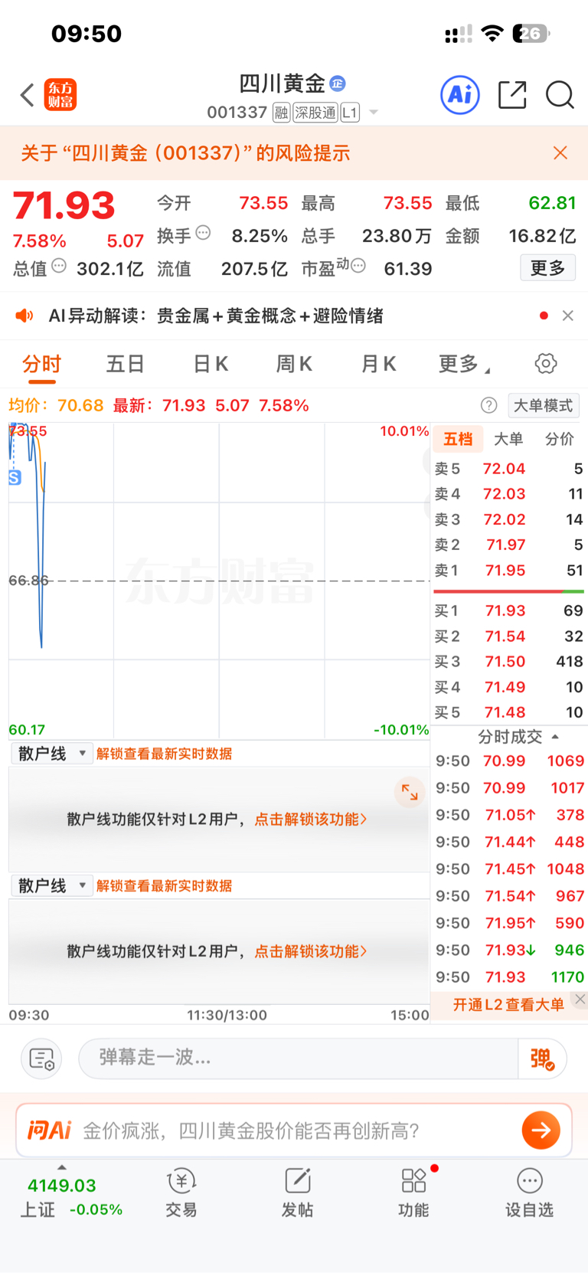Tap first 点击解锁该功能 link
588x1273 pixels.
point(311,820)
